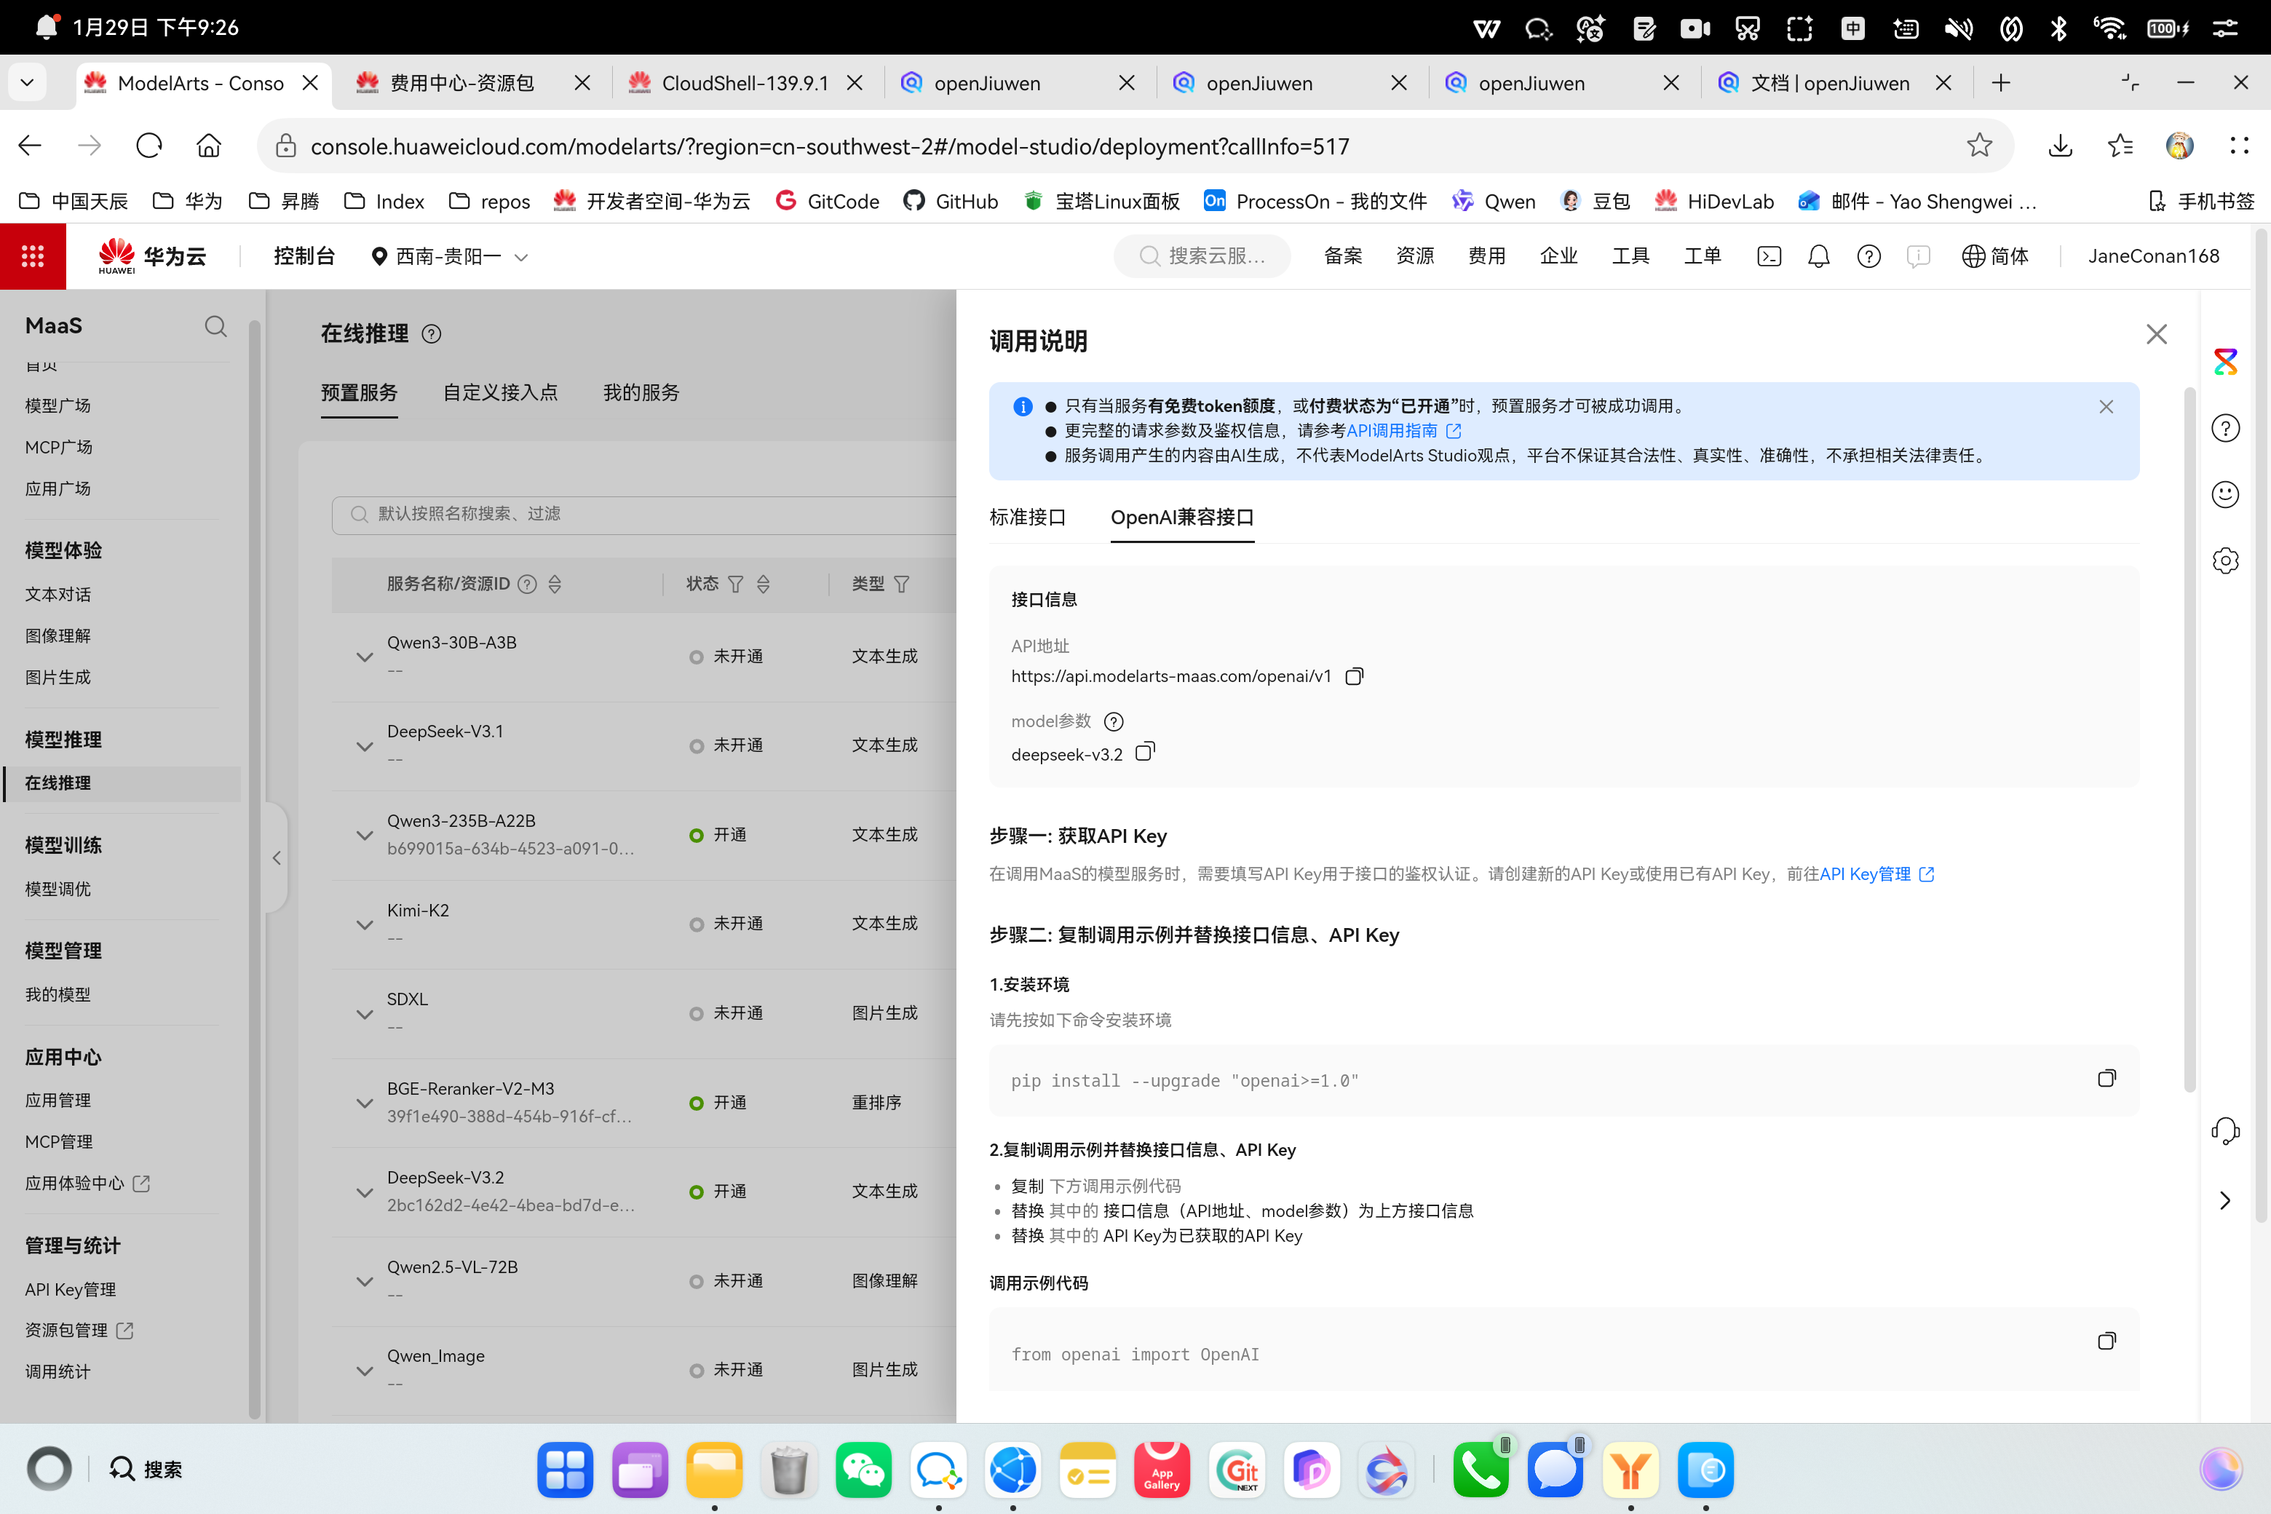Expand the DeepSeek-V3.2 service row
This screenshot has width=2271, height=1514.
coord(364,1192)
